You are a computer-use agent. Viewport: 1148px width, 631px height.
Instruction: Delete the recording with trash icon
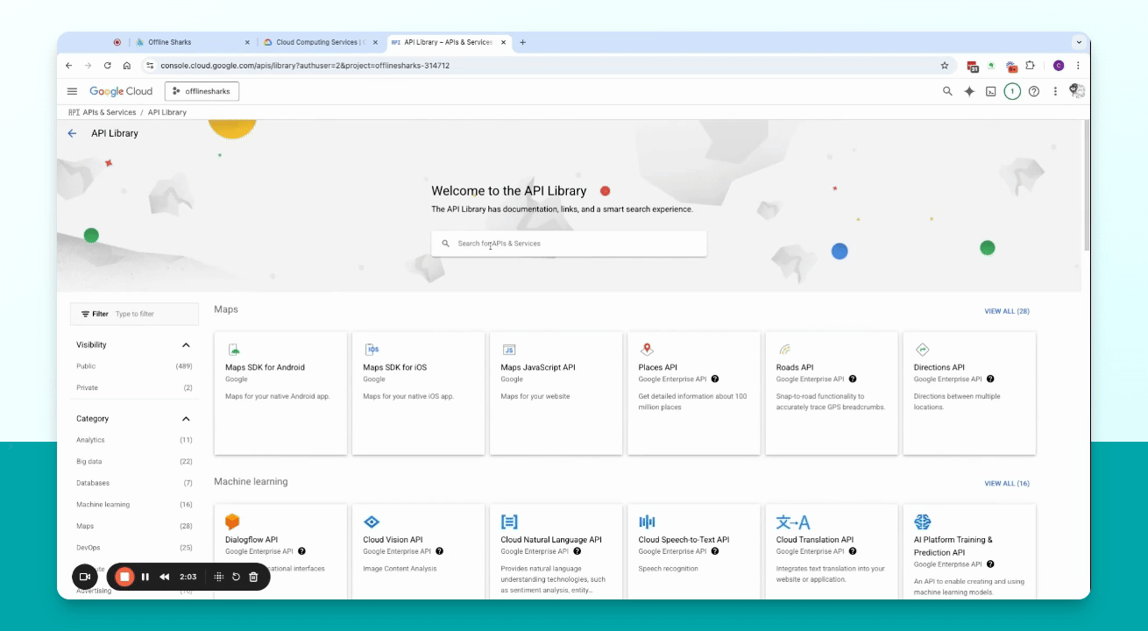(253, 577)
